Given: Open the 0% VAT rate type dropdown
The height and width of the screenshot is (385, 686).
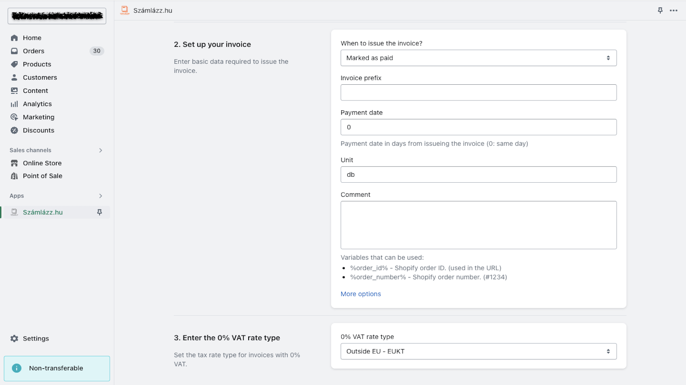Looking at the screenshot, I should click(x=478, y=352).
